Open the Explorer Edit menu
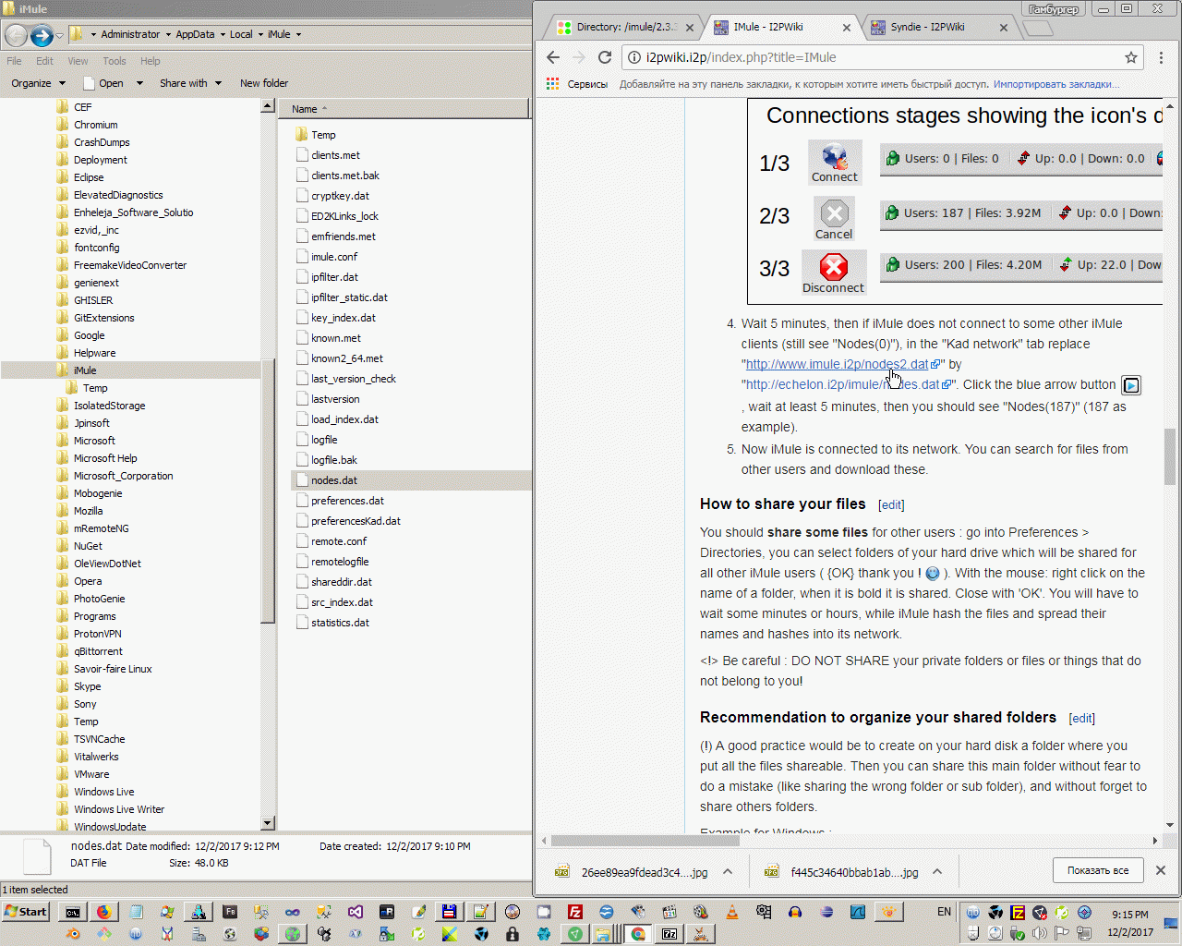The width and height of the screenshot is (1182, 946). tap(44, 61)
